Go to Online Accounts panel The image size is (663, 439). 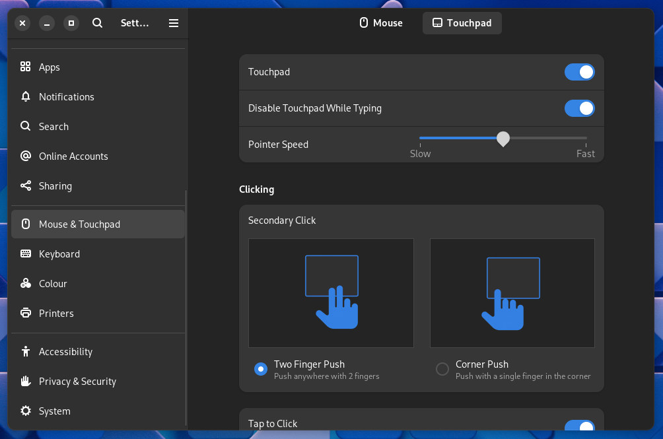(98, 156)
